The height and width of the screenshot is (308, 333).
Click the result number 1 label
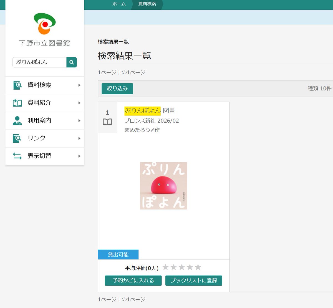tap(108, 113)
